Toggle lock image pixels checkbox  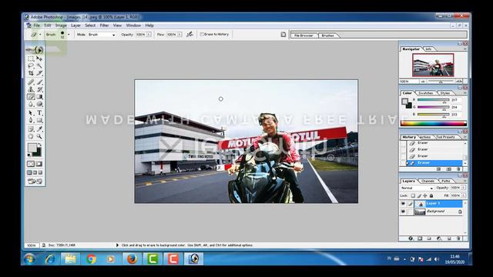419,195
